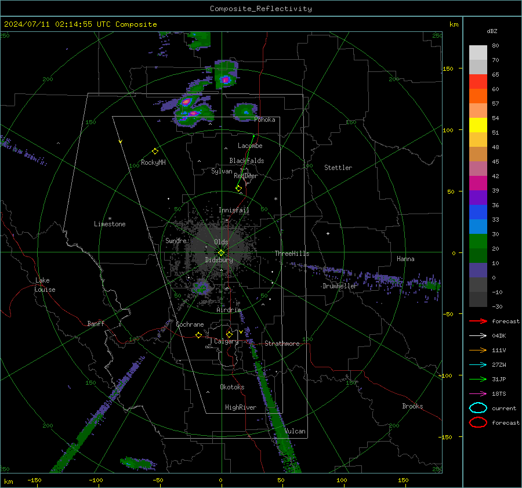Click the Ponoka city label
The image size is (522, 488).
click(264, 120)
